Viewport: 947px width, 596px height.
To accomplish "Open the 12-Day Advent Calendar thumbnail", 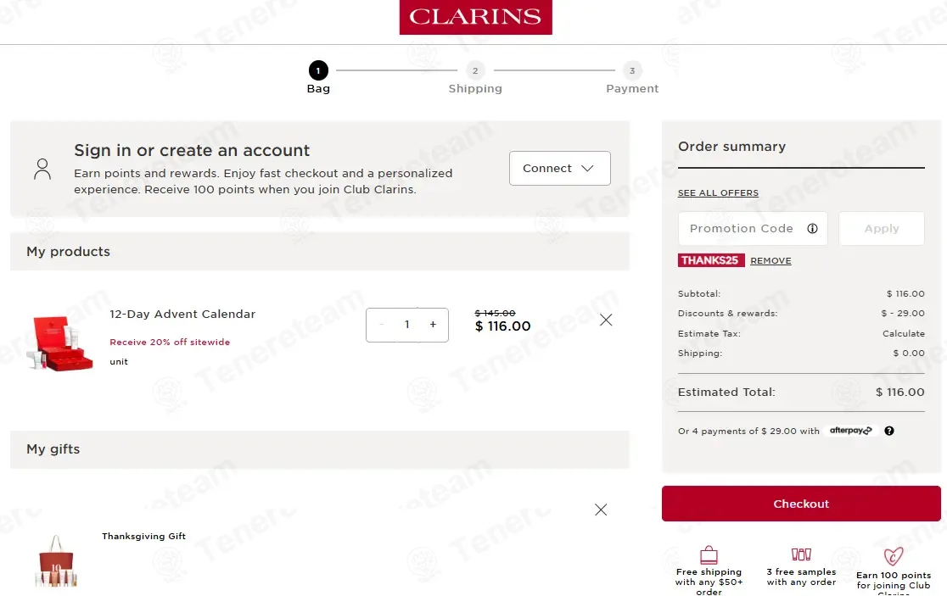I will click(59, 343).
